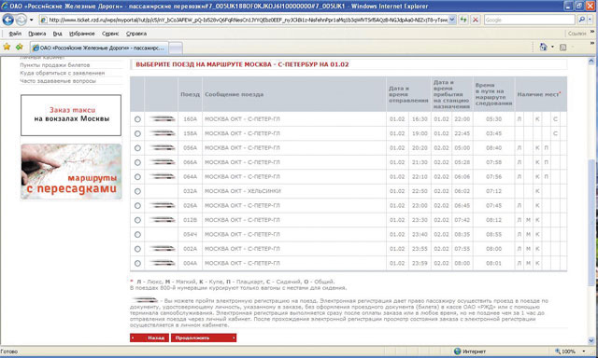598x358 pixels.
Task: Click e-registration train icon in row 160А
Action: (162, 119)
